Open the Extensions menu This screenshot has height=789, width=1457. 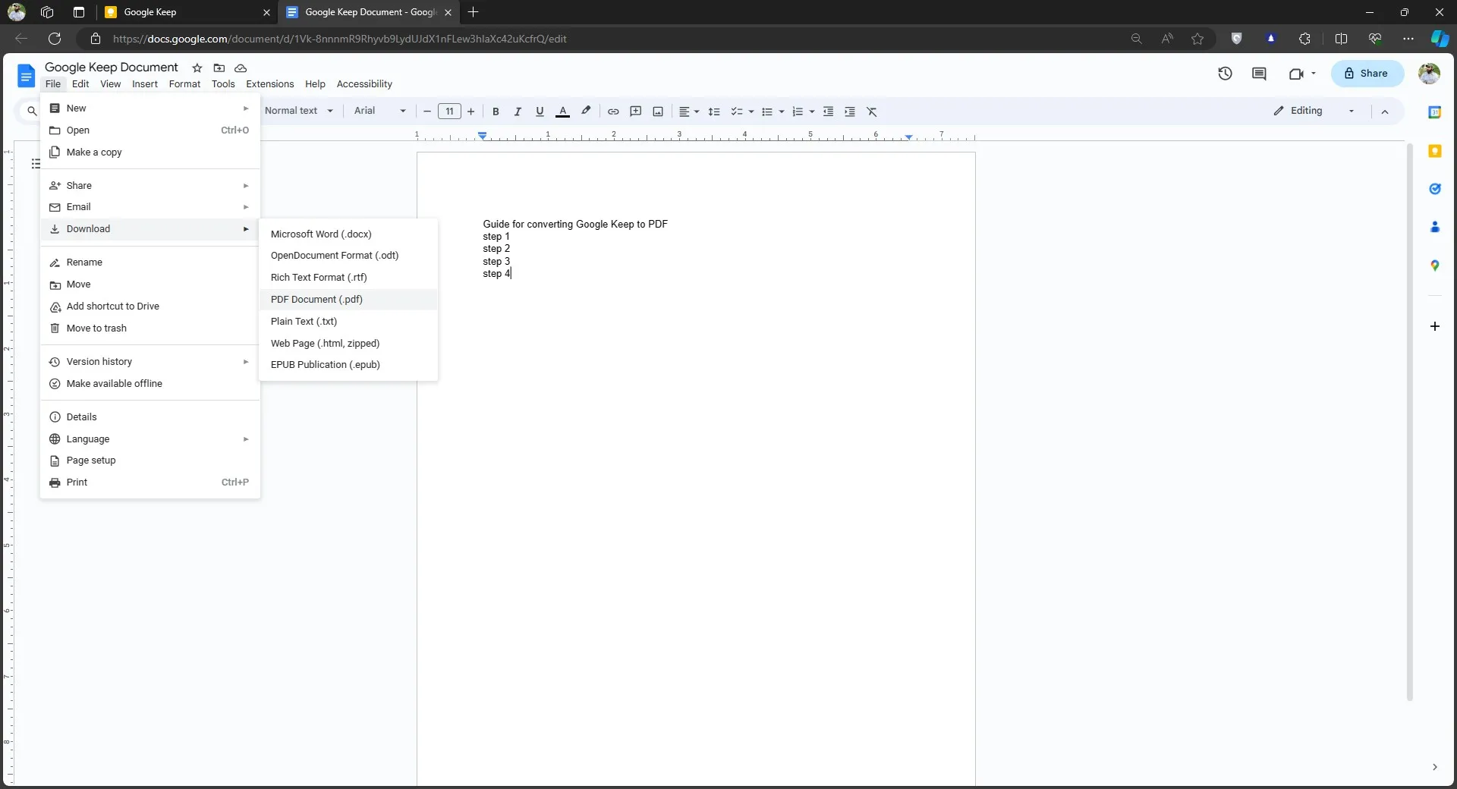pos(269,84)
